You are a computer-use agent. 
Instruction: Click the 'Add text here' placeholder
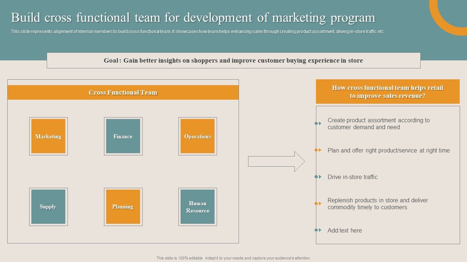click(344, 230)
